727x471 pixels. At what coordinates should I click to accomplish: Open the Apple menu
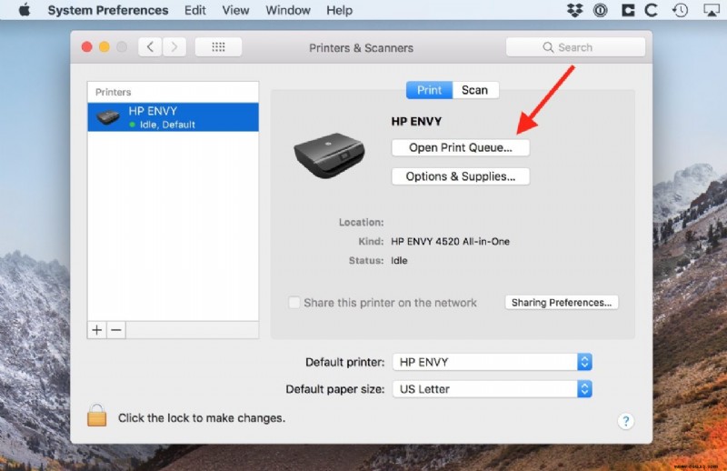pos(25,10)
